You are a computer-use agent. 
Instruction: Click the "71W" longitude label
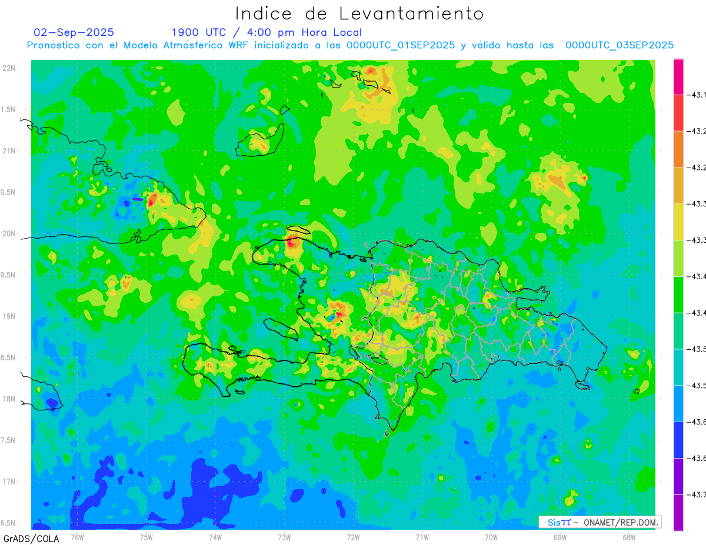click(x=422, y=537)
